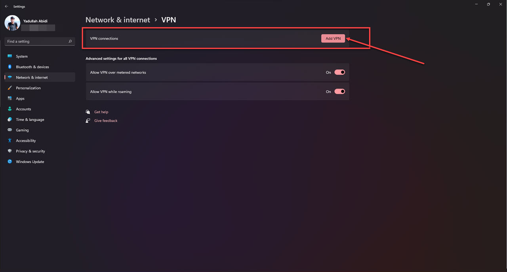The image size is (507, 272).
Task: Click the Windows Update sync icon
Action: click(x=10, y=162)
